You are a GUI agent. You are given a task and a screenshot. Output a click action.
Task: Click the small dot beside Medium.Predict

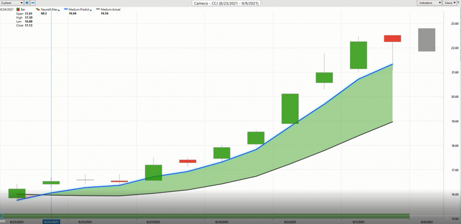coord(91,10)
